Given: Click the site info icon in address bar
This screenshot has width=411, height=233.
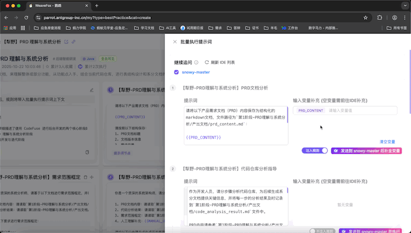Looking at the screenshot, I should pos(38,18).
